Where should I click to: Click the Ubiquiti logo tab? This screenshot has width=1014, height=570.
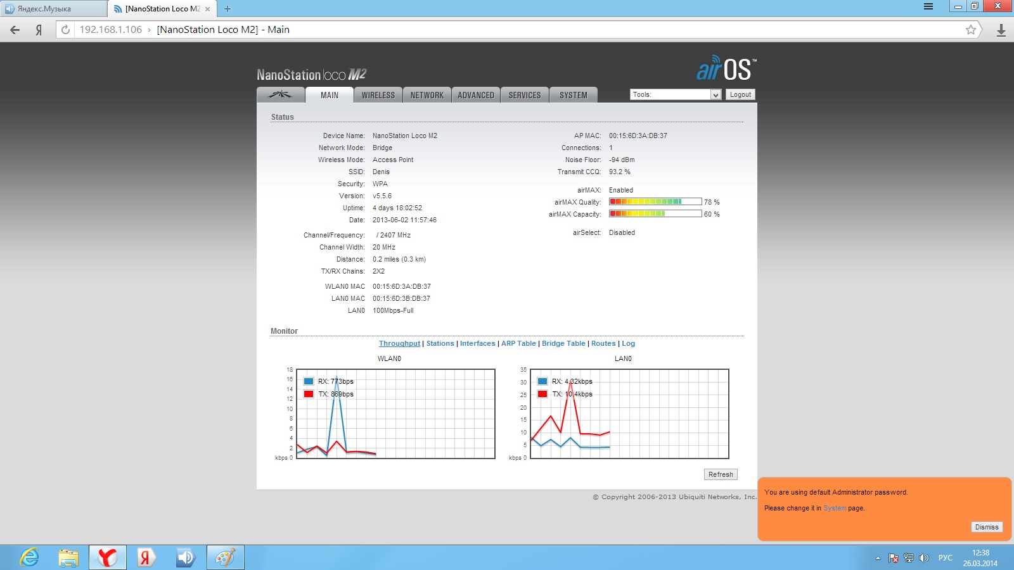(x=280, y=95)
